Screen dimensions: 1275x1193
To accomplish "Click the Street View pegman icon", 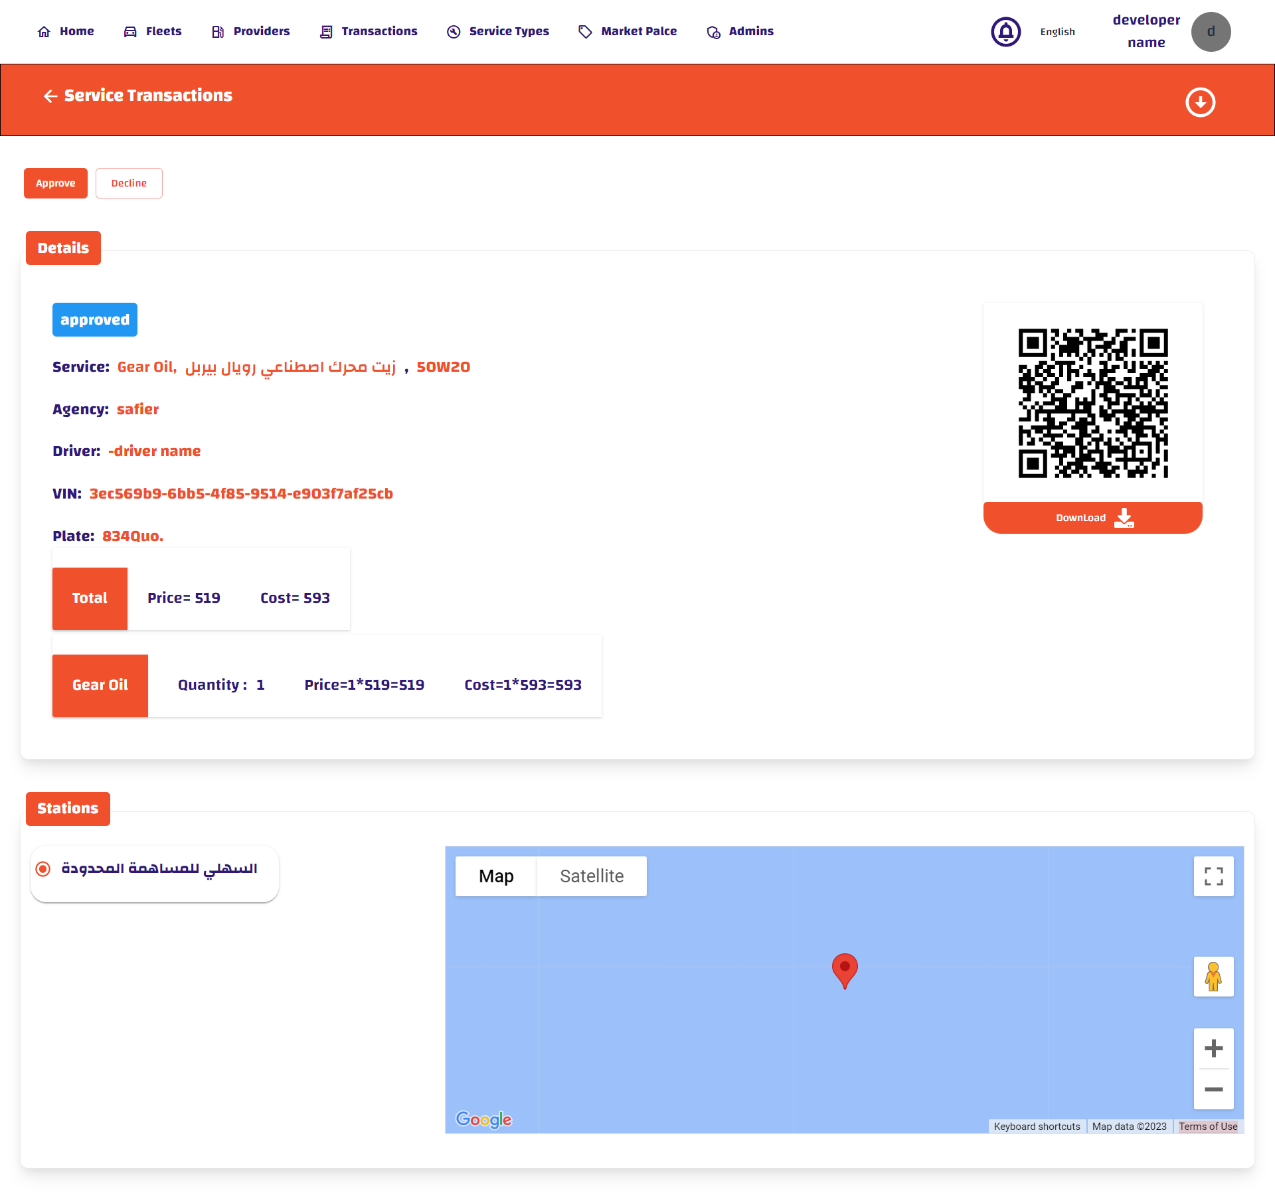I will [1213, 977].
